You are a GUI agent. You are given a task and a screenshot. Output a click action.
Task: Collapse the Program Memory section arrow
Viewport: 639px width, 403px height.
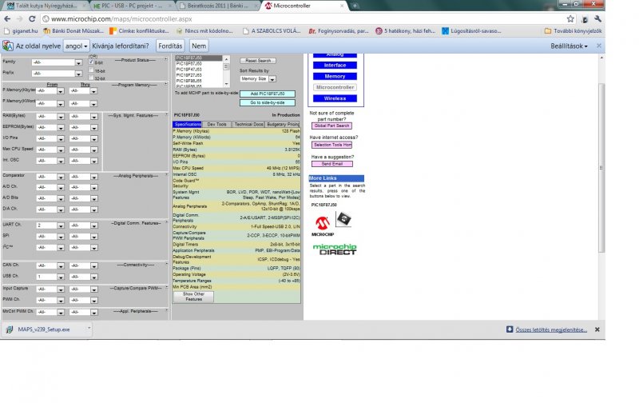tap(166, 85)
